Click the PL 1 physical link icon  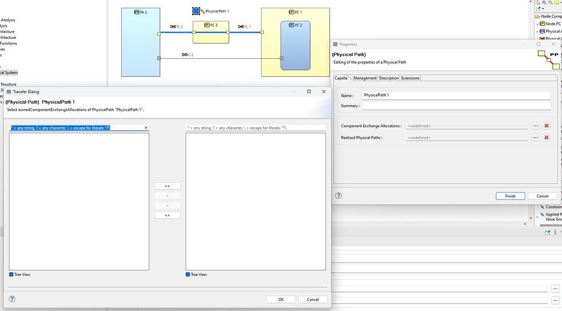point(241,27)
